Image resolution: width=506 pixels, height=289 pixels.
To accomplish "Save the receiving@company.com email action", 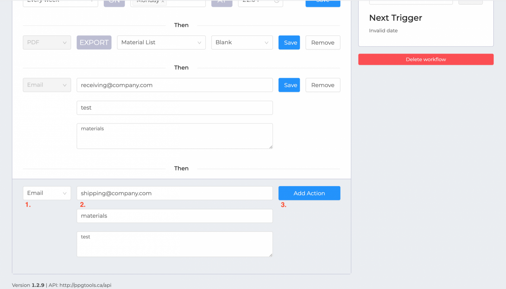I will point(289,85).
